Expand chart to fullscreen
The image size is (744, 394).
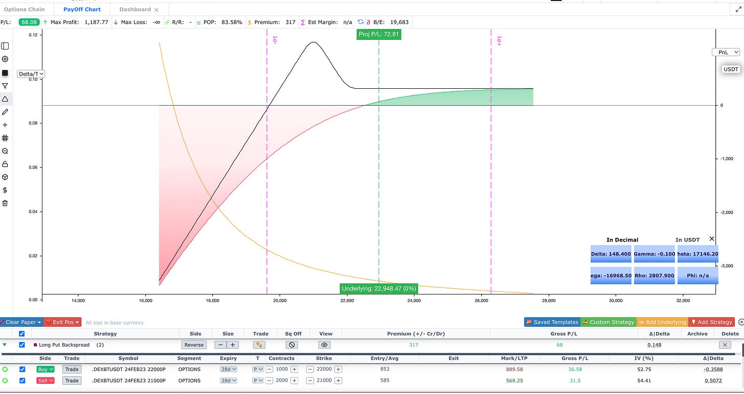738,9
